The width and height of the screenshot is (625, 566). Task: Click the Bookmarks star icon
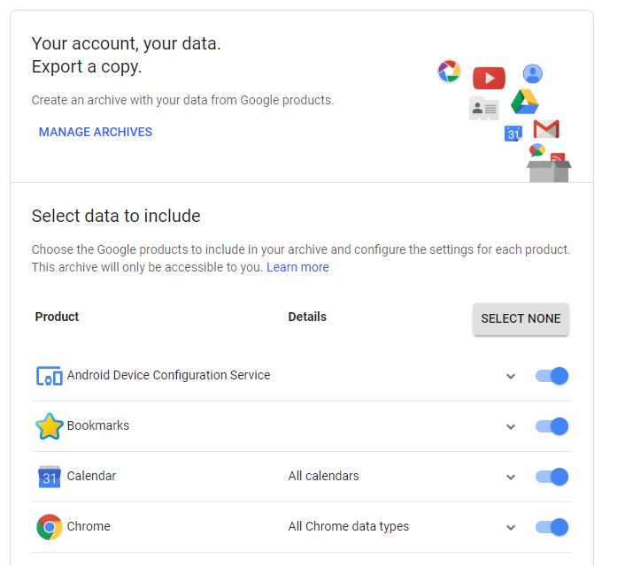50,426
